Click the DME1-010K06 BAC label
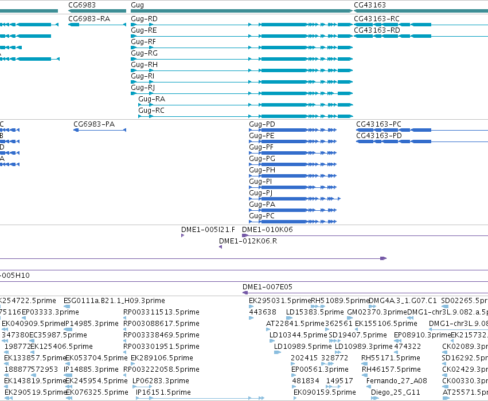Viewport: 488px width, 401px height. point(267,229)
